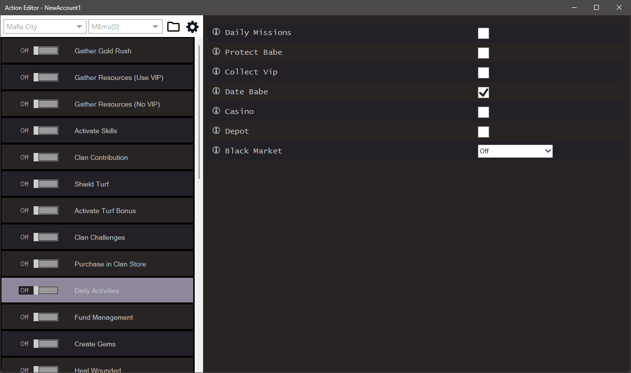This screenshot has width=631, height=373.
Task: Enable the Daily Missions checkbox
Action: [x=483, y=33]
